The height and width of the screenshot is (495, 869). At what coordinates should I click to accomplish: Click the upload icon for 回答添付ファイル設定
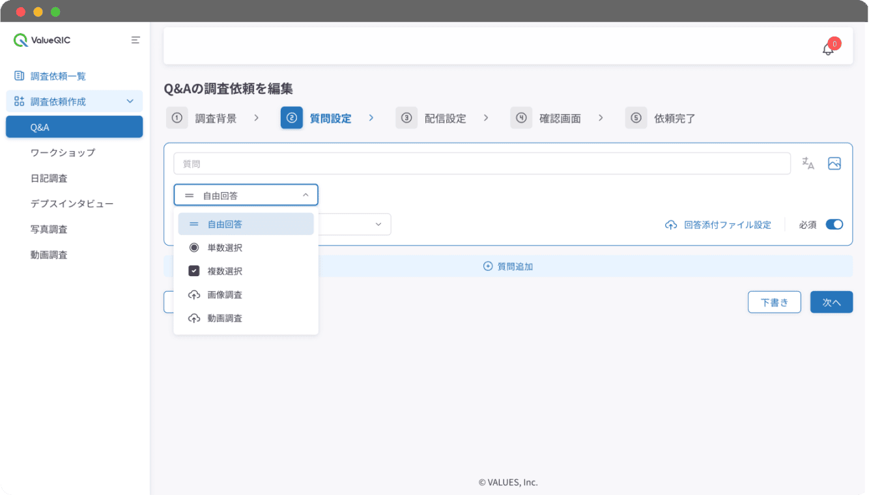point(671,225)
